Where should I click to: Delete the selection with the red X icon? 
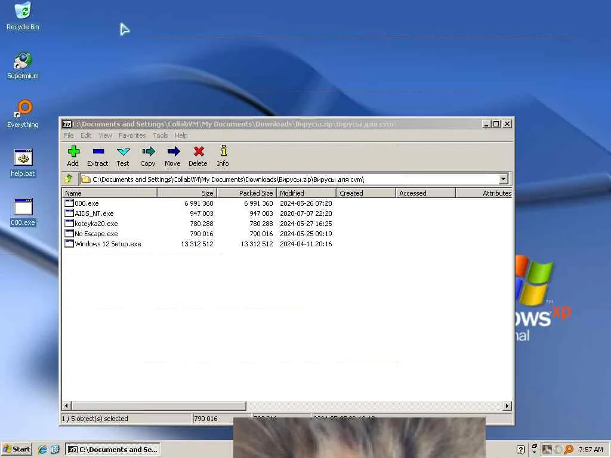198,151
